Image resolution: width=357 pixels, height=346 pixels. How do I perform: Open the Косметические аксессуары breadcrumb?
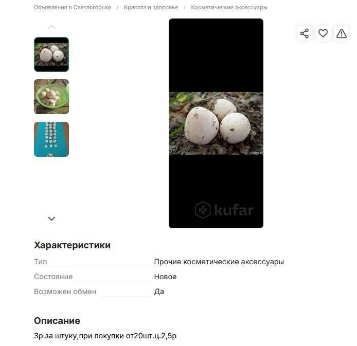[229, 8]
